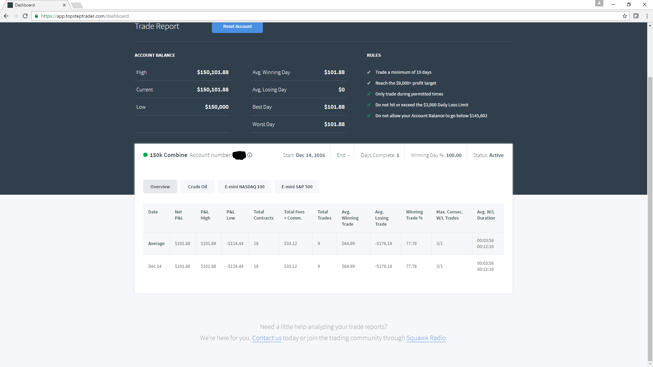Open the Squawk Radio link
The height and width of the screenshot is (367, 653).
point(426,338)
